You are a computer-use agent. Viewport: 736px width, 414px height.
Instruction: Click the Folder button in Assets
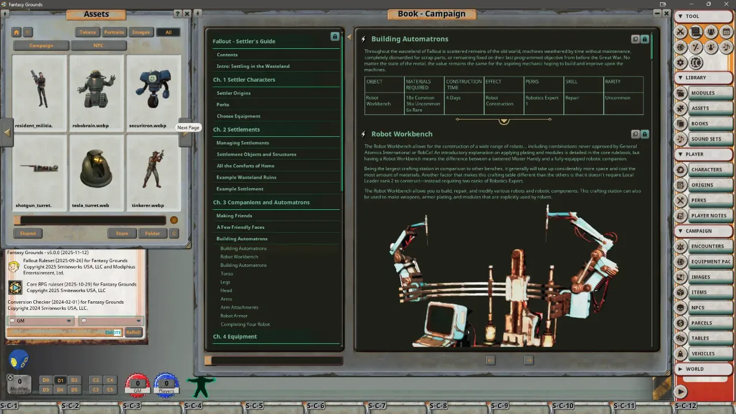pos(152,233)
